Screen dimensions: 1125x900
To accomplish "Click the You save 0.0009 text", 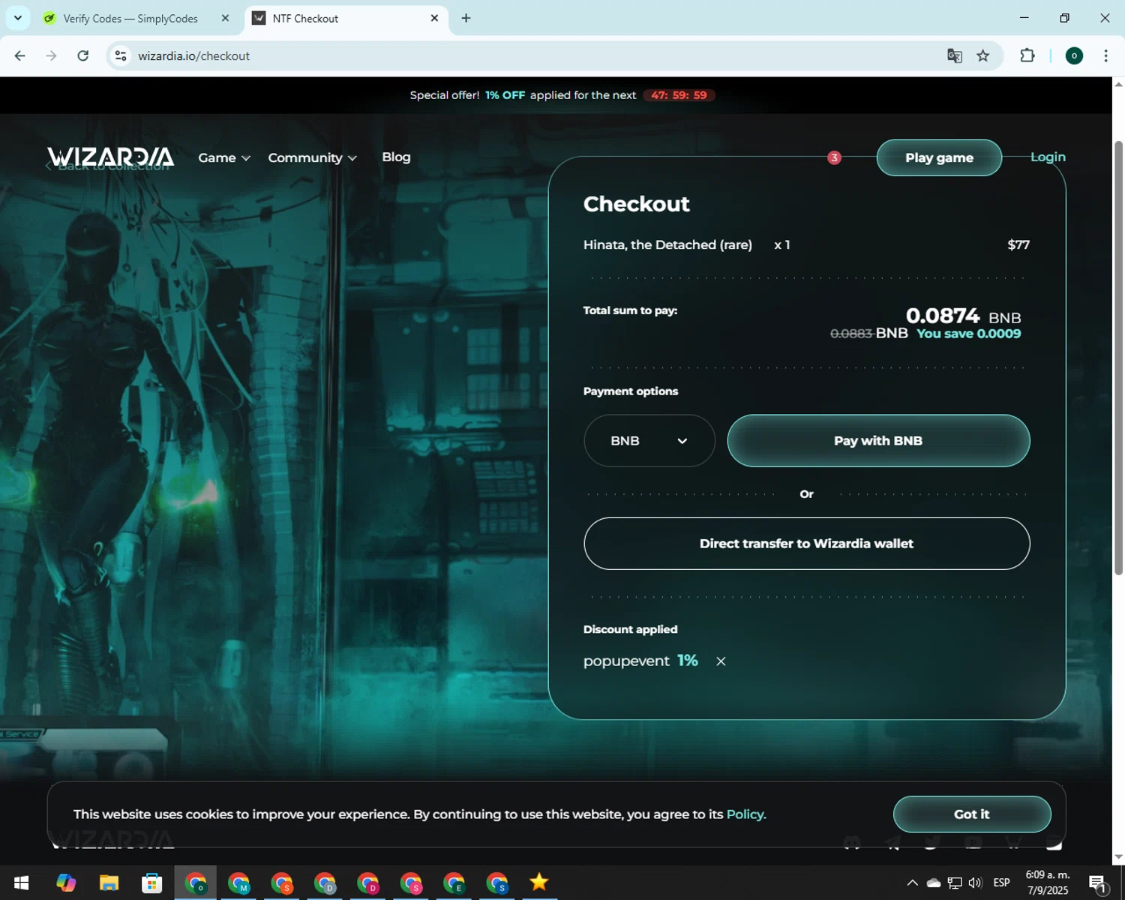I will point(968,334).
